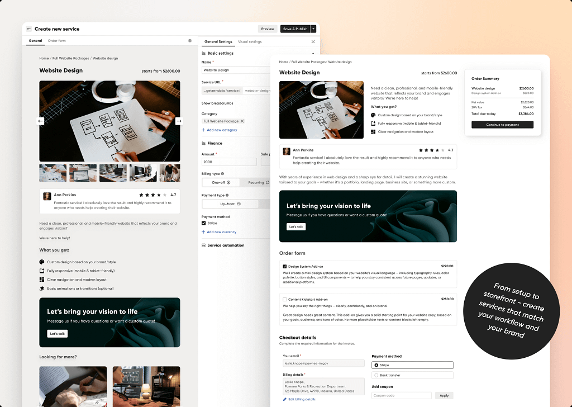Screen dimensions: 572x407
Task: Click the storefront Website Design hero image
Action: tap(321, 110)
